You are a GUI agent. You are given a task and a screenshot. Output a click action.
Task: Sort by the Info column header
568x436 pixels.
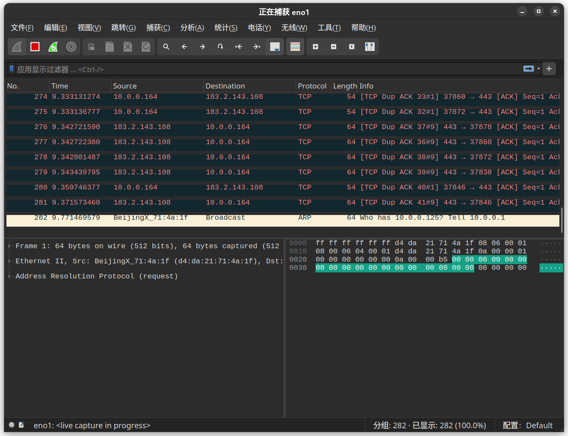coord(459,86)
